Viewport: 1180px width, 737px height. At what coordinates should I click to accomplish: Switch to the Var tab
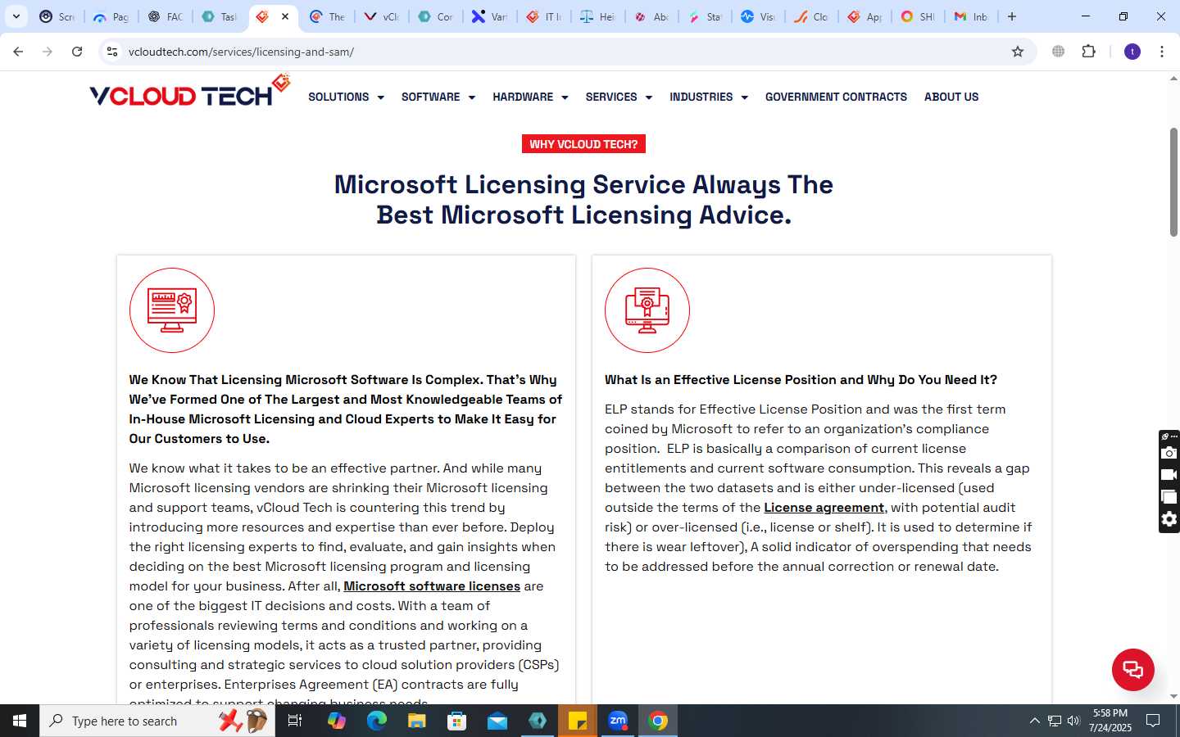489,16
